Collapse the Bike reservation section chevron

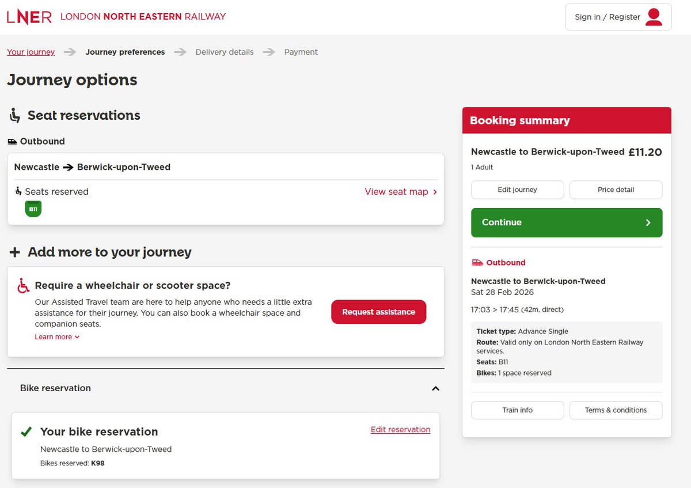[435, 388]
